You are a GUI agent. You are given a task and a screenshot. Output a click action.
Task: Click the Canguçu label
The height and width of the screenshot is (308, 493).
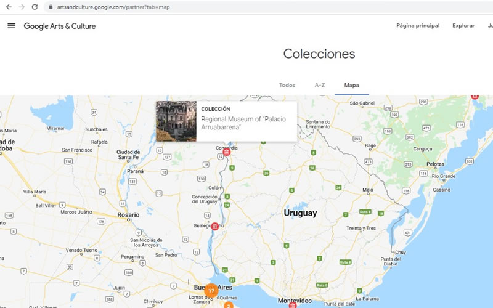[423, 149]
